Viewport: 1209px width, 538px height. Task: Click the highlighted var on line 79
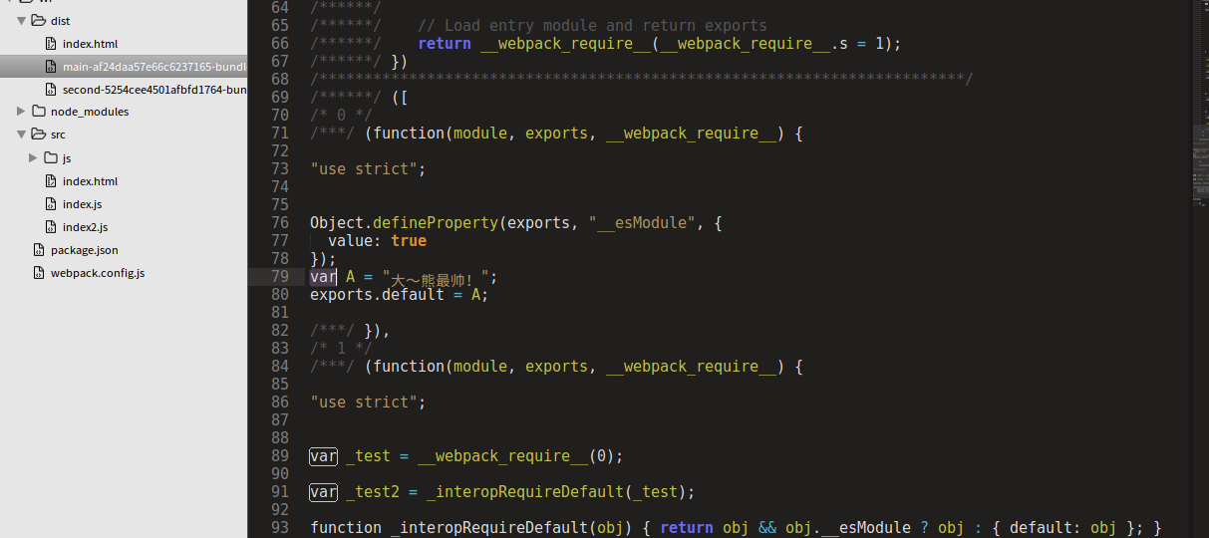tap(323, 277)
